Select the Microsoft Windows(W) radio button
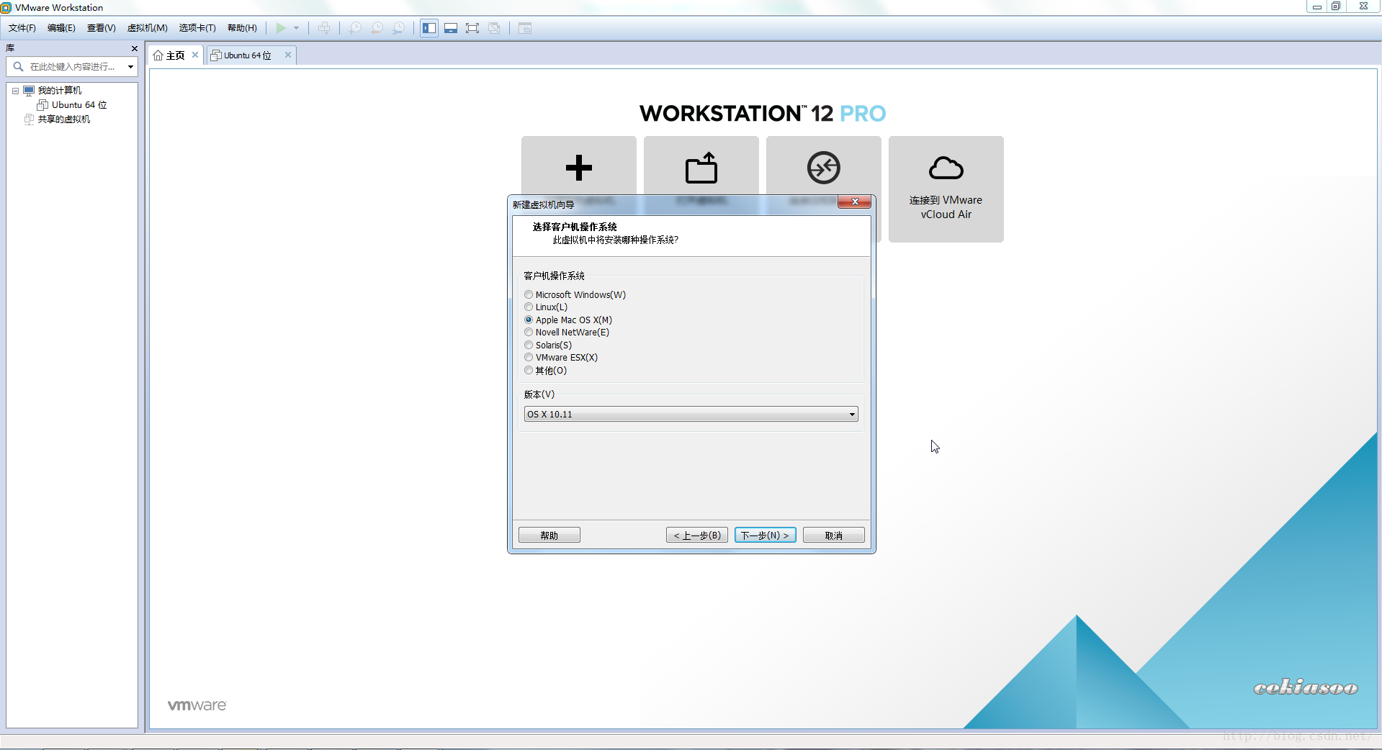The width and height of the screenshot is (1382, 750). tap(529, 294)
